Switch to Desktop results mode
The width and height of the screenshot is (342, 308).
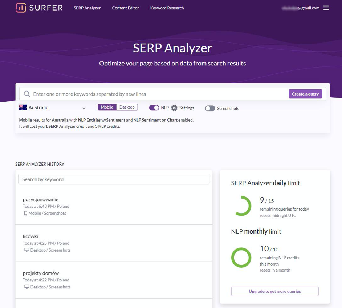[127, 107]
